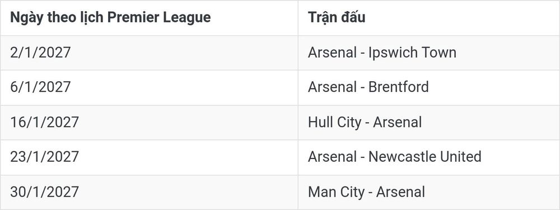Click 'Newcastle United' text in fourth row
This screenshot has width=560, height=210.
tap(425, 157)
